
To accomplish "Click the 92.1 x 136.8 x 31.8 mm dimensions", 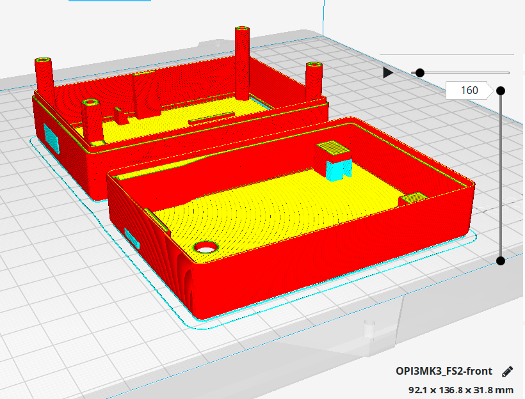I will 461,389.
